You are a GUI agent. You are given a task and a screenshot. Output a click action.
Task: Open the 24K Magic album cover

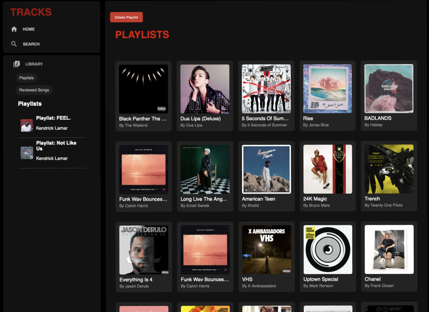[x=328, y=169]
